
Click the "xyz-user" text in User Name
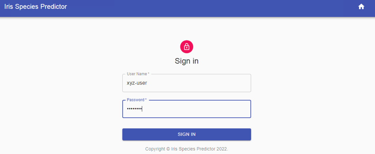(137, 83)
